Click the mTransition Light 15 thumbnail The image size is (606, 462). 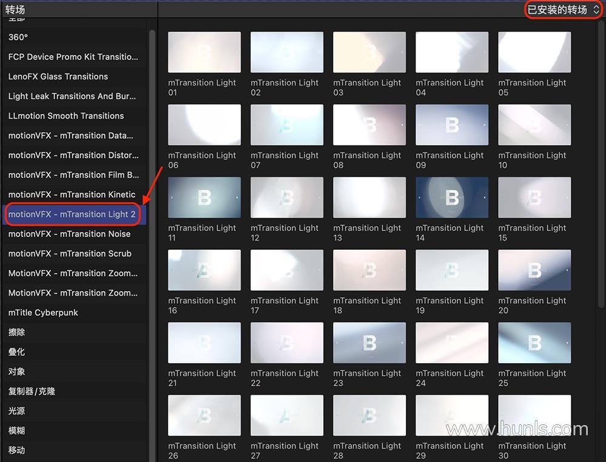pyautogui.click(x=534, y=198)
